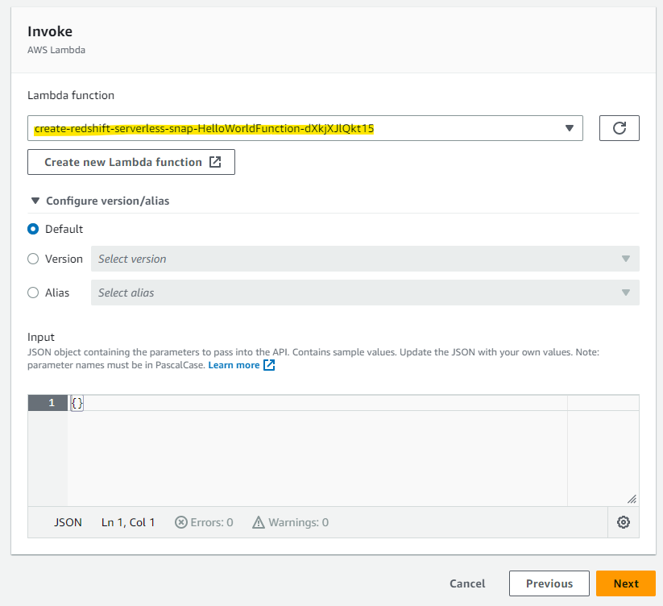Click the Lambda function field label
Screen dimensions: 663x606
pyautogui.click(x=71, y=95)
